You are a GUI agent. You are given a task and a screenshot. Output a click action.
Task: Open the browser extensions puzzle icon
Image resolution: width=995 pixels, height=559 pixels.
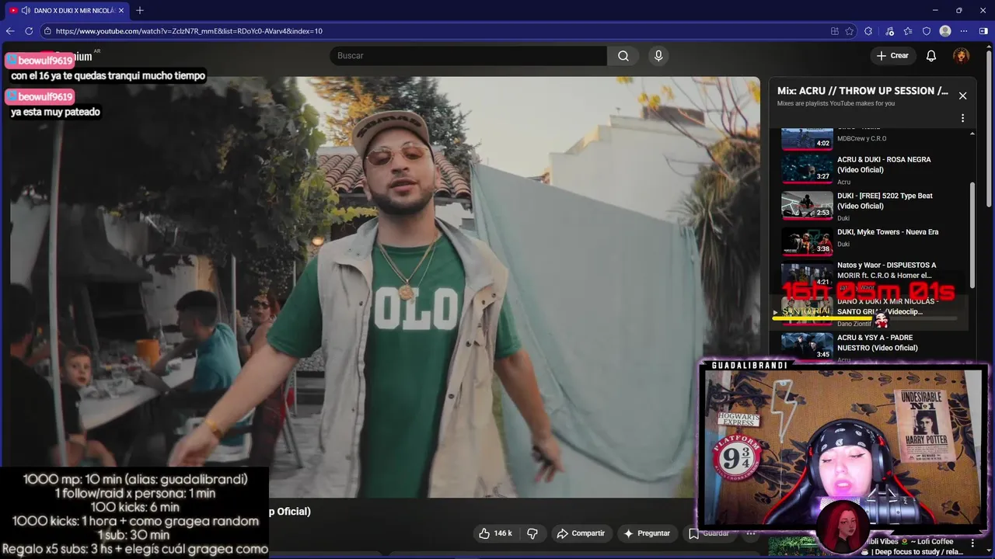point(868,31)
